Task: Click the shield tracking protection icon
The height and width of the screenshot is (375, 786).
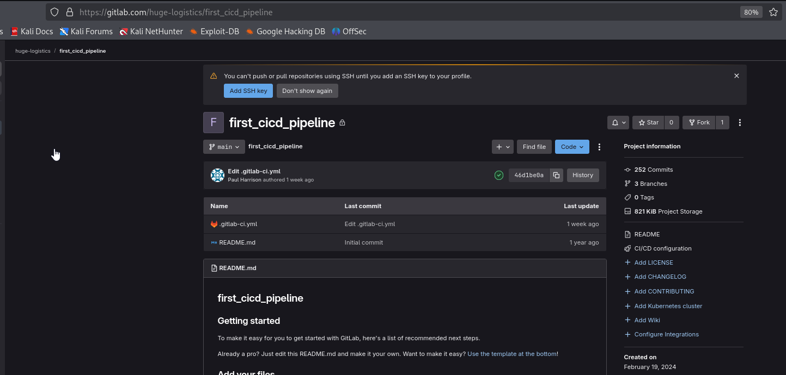Action: point(54,12)
